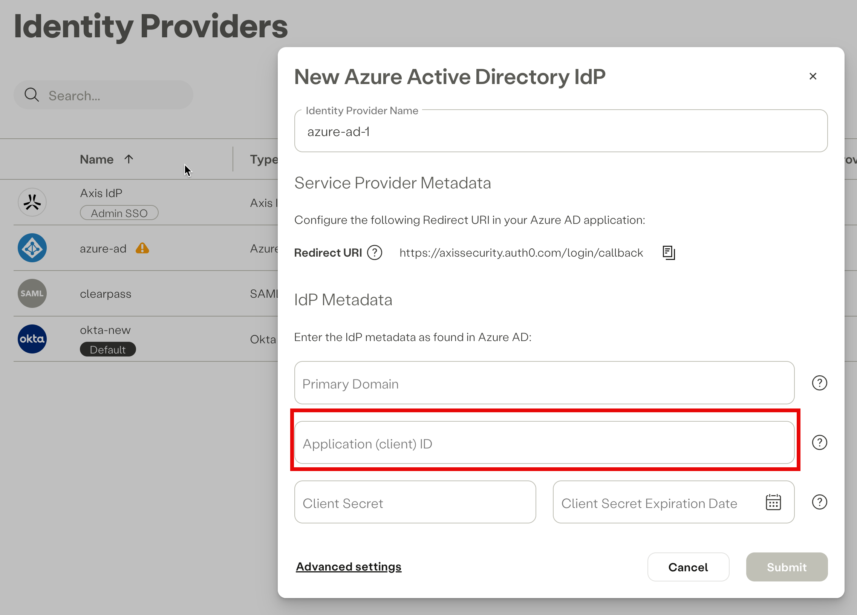Click the Axis IdP logo icon
This screenshot has width=857, height=615.
tap(32, 202)
